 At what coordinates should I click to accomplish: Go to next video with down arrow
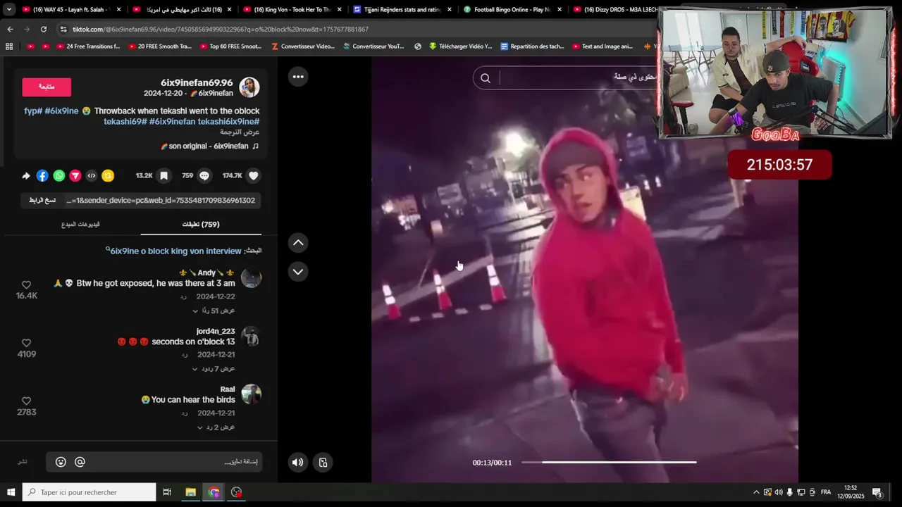pos(298,272)
